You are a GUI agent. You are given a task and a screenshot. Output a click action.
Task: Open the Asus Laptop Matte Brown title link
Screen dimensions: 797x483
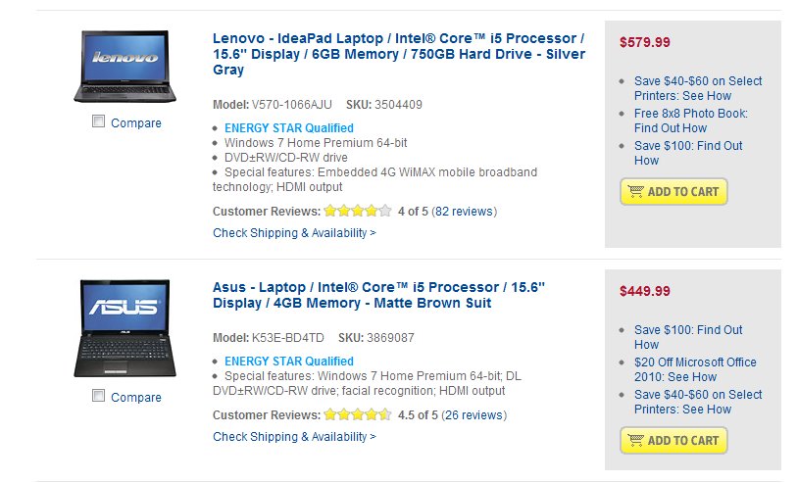[378, 295]
